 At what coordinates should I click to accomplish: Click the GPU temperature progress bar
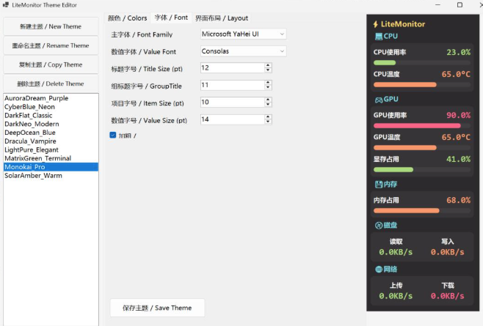pyautogui.click(x=422, y=148)
